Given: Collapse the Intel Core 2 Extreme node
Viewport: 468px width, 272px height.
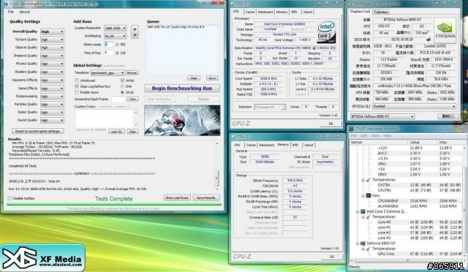Looking at the screenshot, I should click(x=358, y=212).
